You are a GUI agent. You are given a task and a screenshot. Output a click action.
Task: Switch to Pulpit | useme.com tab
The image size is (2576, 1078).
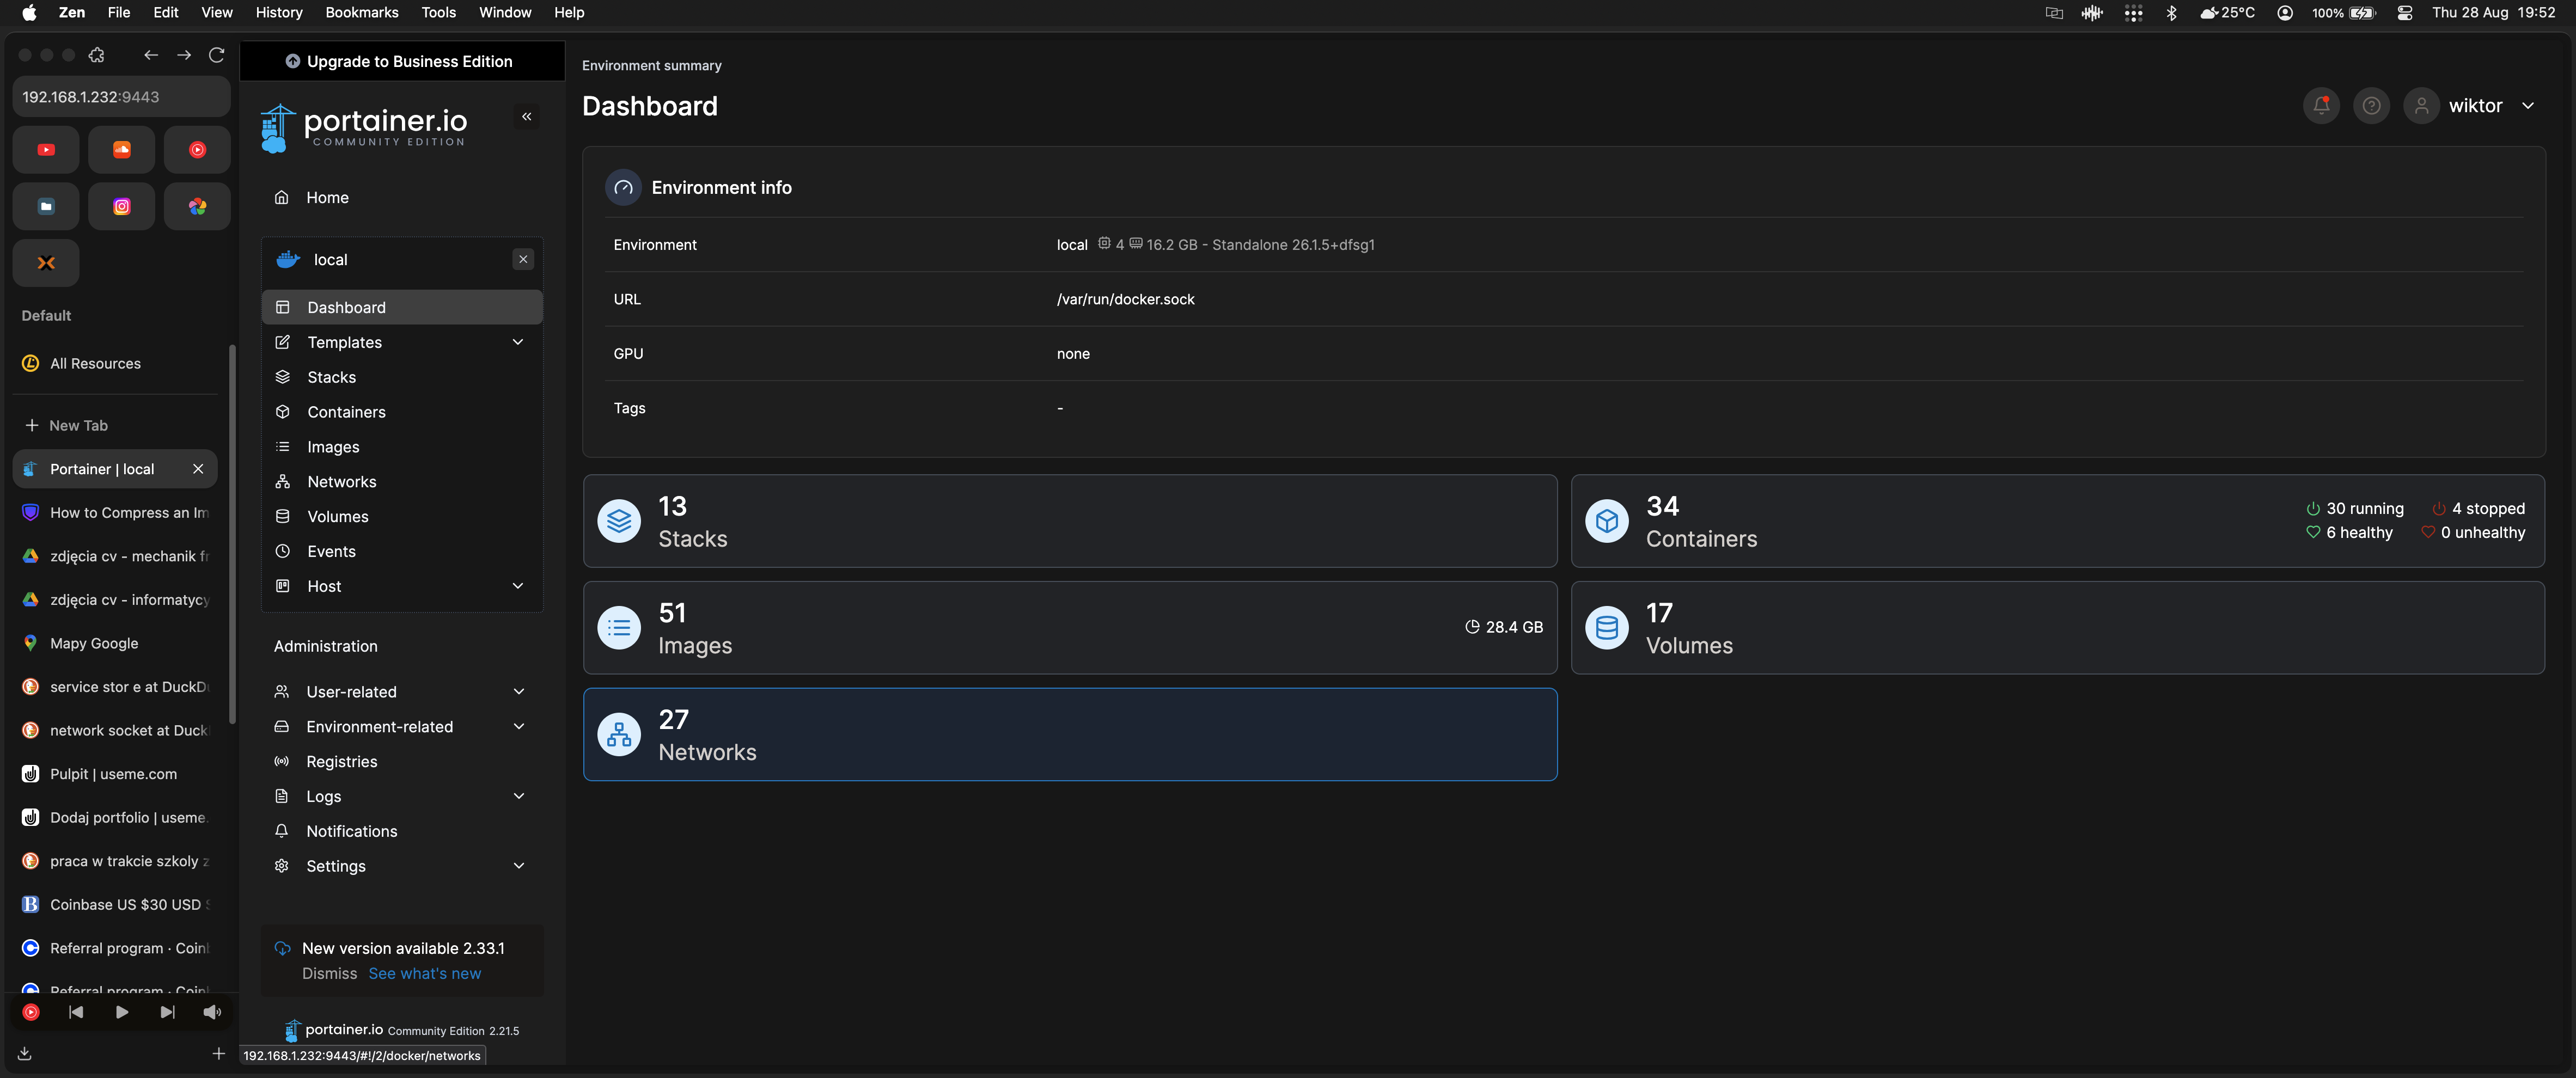click(x=115, y=774)
